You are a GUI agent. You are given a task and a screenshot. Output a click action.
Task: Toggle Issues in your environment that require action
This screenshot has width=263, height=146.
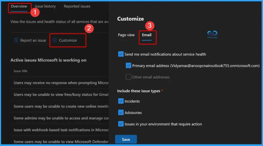click(121, 124)
